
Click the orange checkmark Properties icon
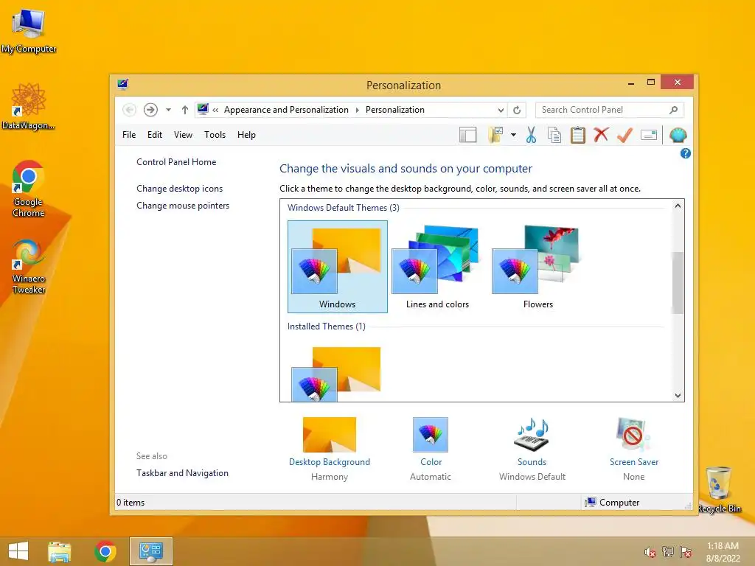624,136
